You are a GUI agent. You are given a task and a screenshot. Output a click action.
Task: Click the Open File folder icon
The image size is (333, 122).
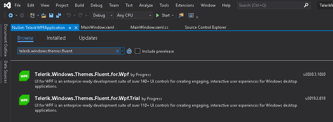pyautogui.click(x=44, y=15)
